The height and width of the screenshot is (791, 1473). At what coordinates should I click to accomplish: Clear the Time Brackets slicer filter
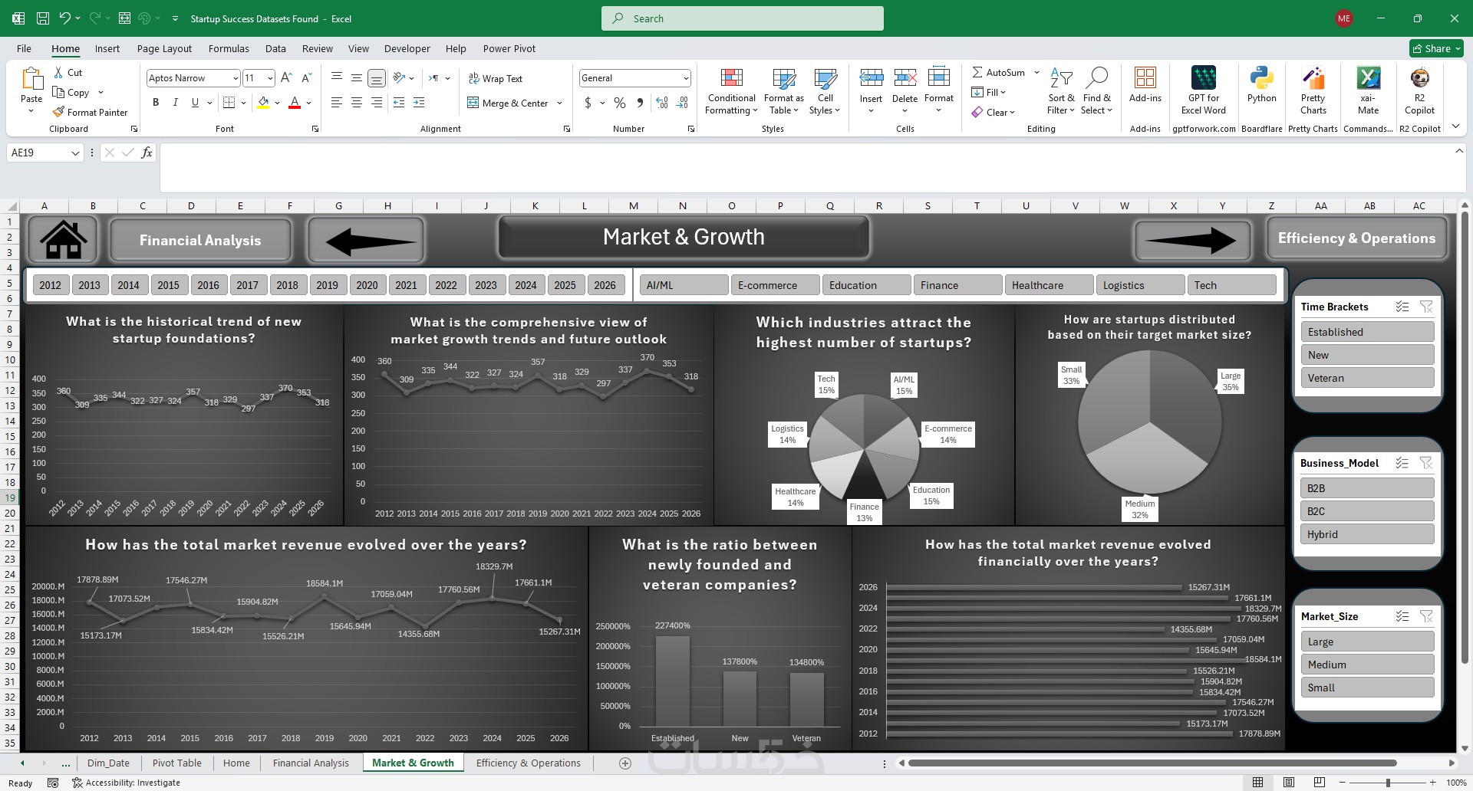(1426, 307)
